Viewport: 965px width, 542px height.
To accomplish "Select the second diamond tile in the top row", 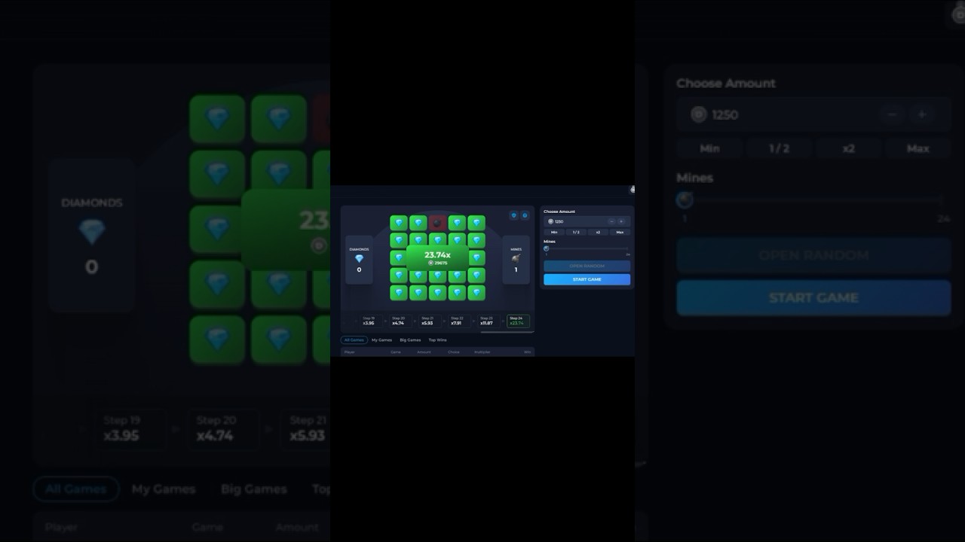I will tap(418, 223).
